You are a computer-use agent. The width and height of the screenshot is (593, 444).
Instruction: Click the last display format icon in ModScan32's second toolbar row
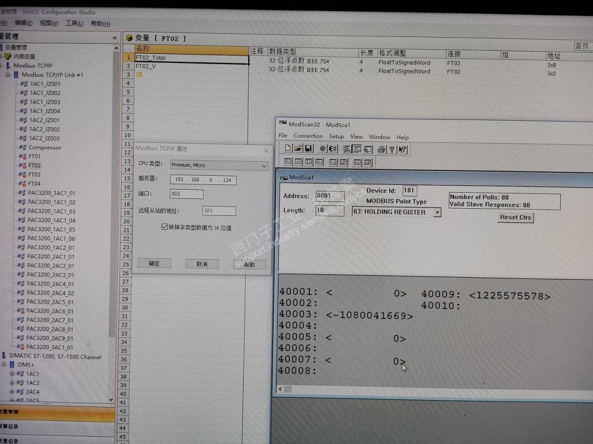point(368,162)
